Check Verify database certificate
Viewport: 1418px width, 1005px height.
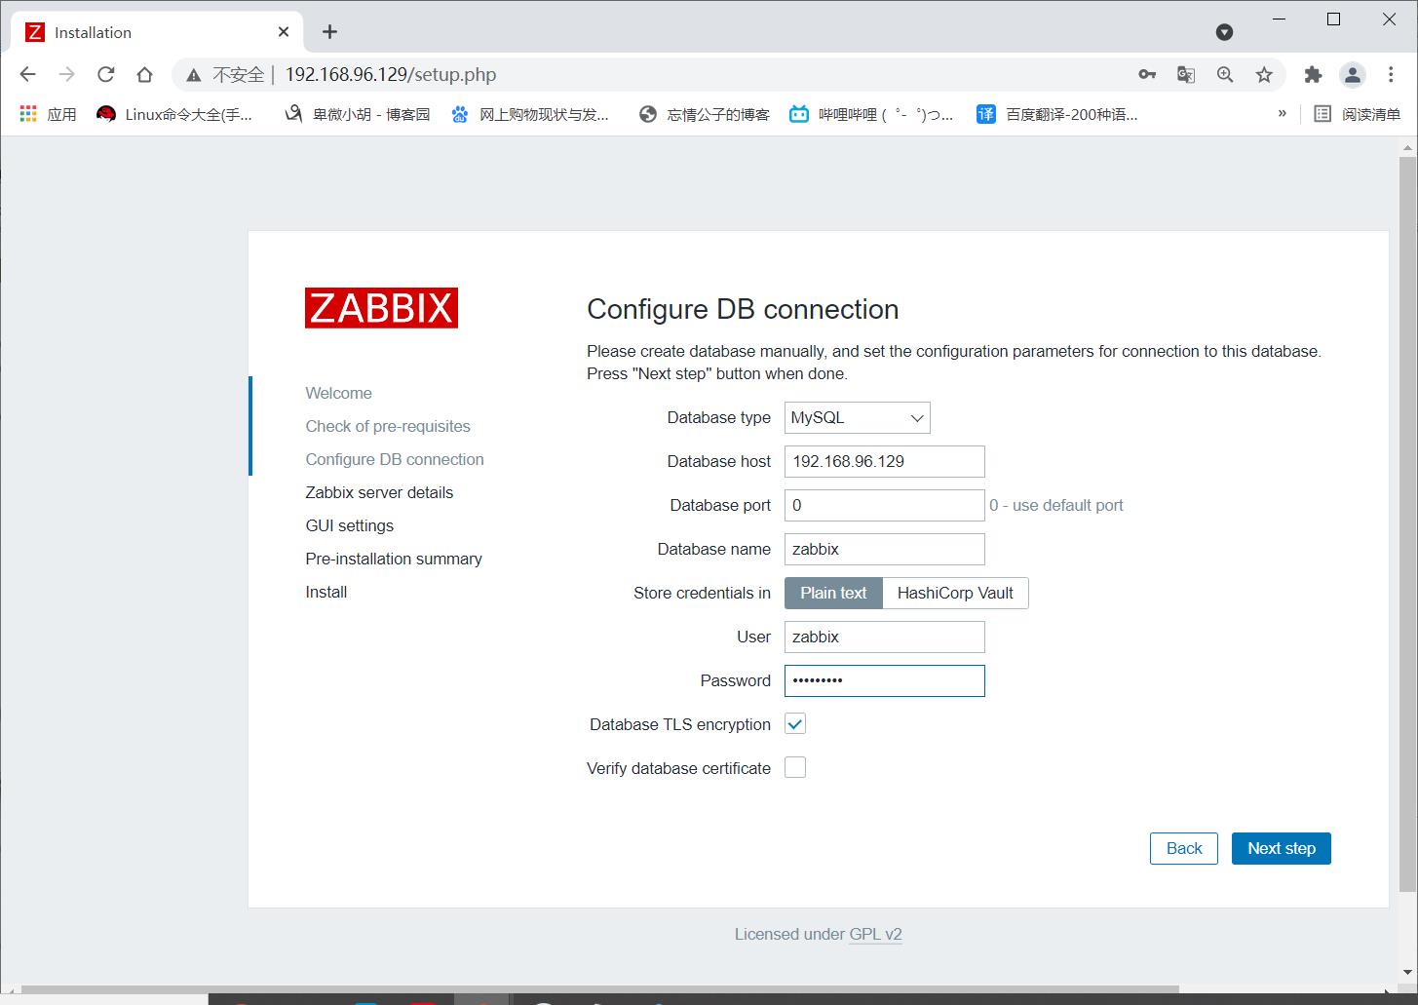point(795,768)
